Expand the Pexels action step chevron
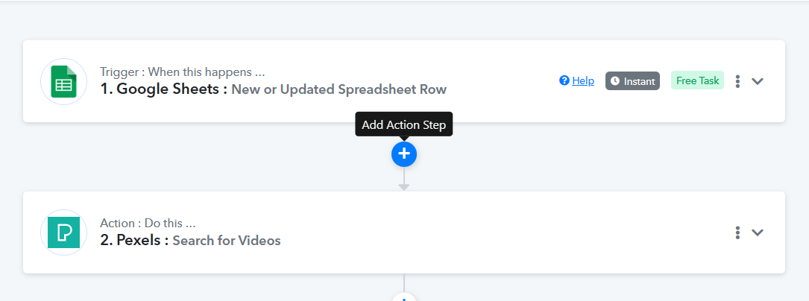Screen dimensions: 809x301 (x=758, y=232)
